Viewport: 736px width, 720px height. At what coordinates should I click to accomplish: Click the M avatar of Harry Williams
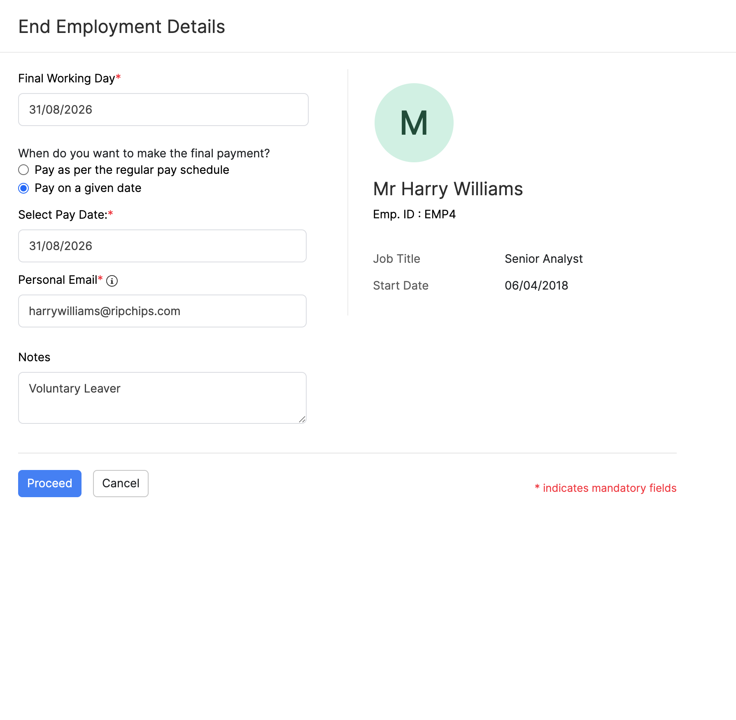(x=414, y=123)
